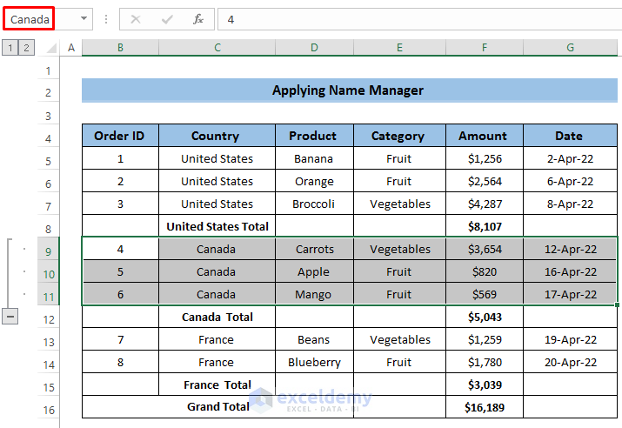Select the United States Total label cell

tap(217, 226)
